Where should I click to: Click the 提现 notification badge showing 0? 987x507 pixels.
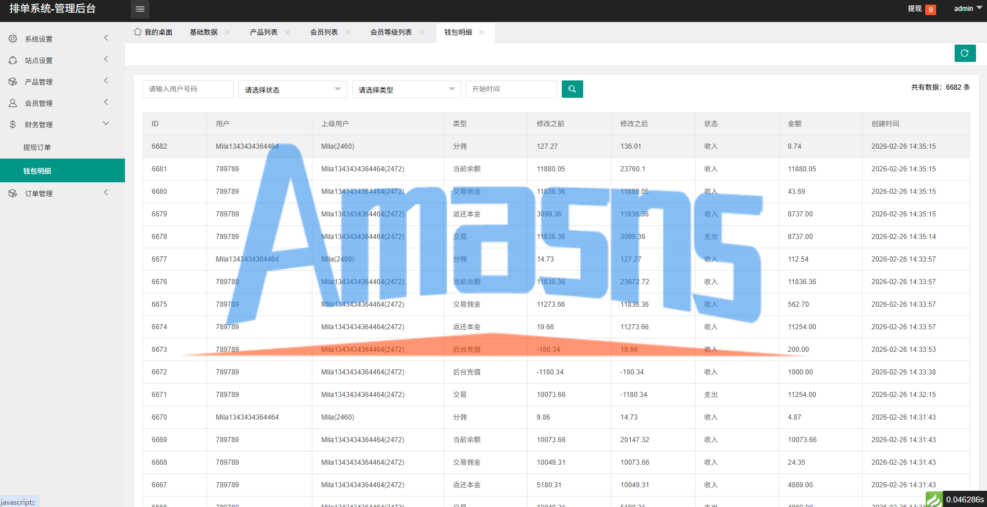coord(930,9)
